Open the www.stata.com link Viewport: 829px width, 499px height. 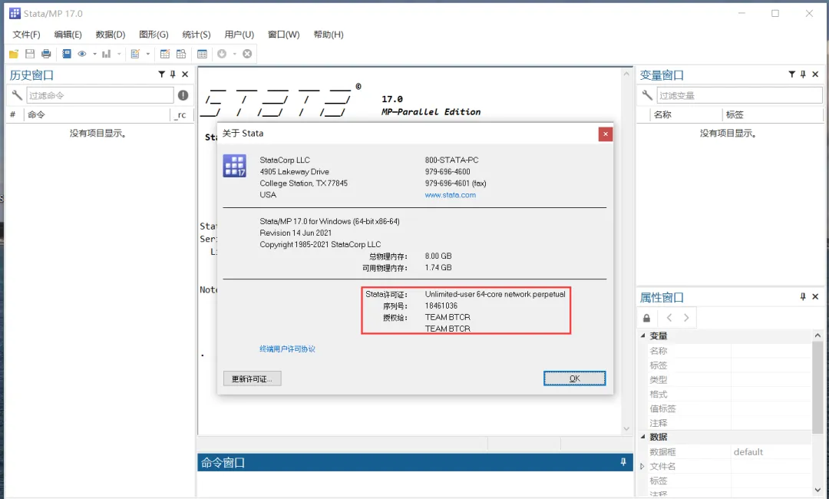pos(451,195)
